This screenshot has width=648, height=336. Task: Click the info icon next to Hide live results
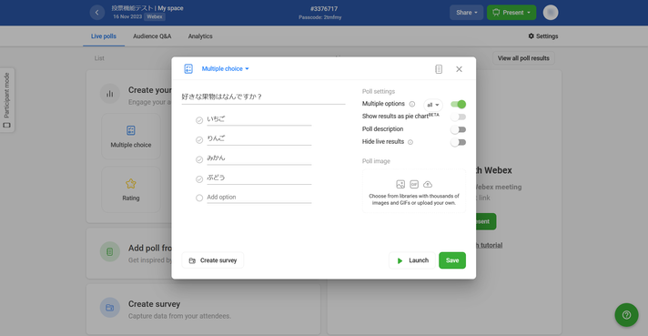410,142
